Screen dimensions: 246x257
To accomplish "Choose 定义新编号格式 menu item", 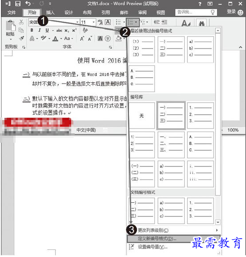I will (x=174, y=238).
